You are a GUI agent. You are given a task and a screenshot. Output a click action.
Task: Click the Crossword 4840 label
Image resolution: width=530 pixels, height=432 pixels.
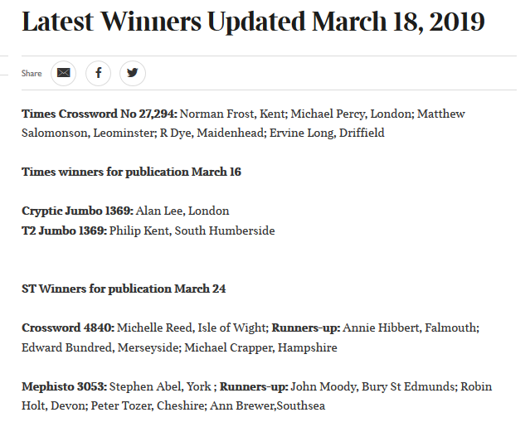tap(68, 328)
